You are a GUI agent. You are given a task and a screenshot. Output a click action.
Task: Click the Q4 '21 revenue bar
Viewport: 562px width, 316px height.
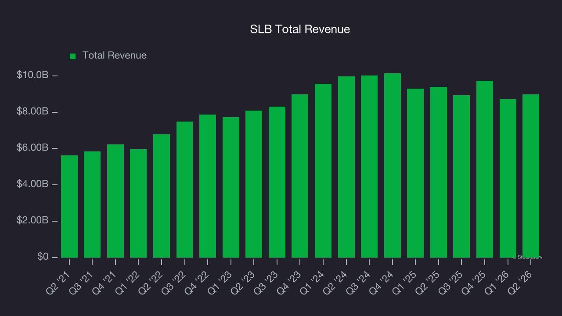(115, 201)
